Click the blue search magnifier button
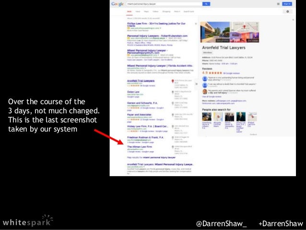 pyautogui.click(x=206, y=4)
